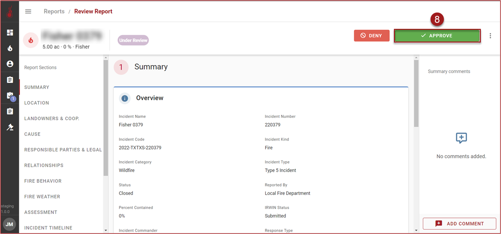The width and height of the screenshot is (501, 234).
Task: Jump to Fire Behavior section
Action: (43, 181)
